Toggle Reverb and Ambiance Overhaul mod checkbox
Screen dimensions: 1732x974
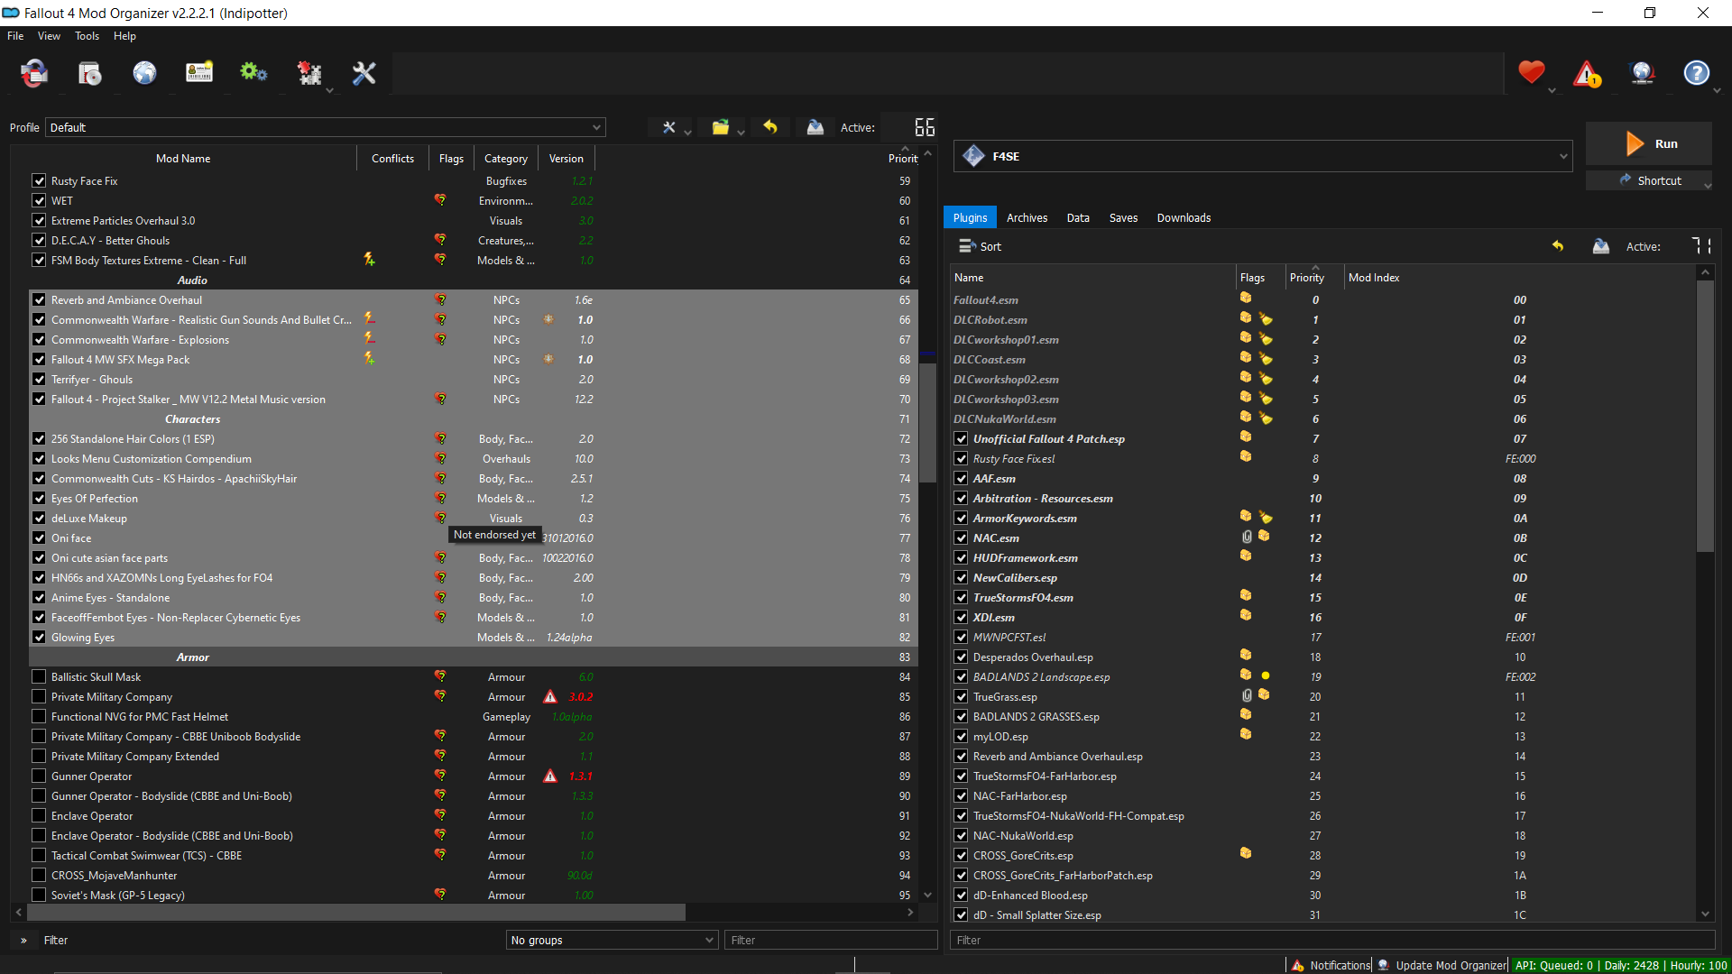click(x=39, y=300)
